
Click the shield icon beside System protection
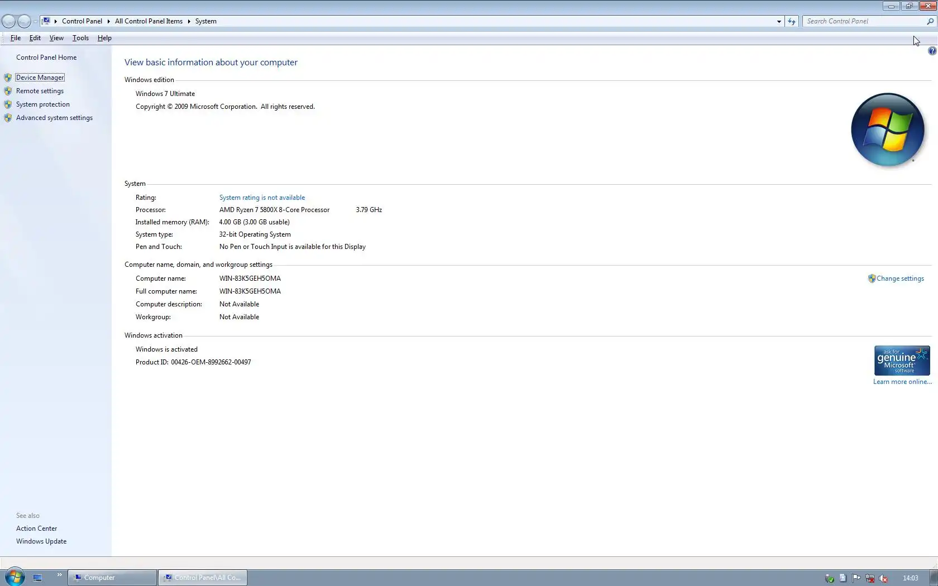click(8, 104)
